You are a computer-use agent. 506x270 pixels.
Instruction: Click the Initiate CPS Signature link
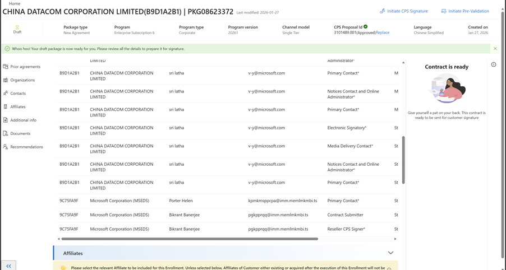click(407, 11)
